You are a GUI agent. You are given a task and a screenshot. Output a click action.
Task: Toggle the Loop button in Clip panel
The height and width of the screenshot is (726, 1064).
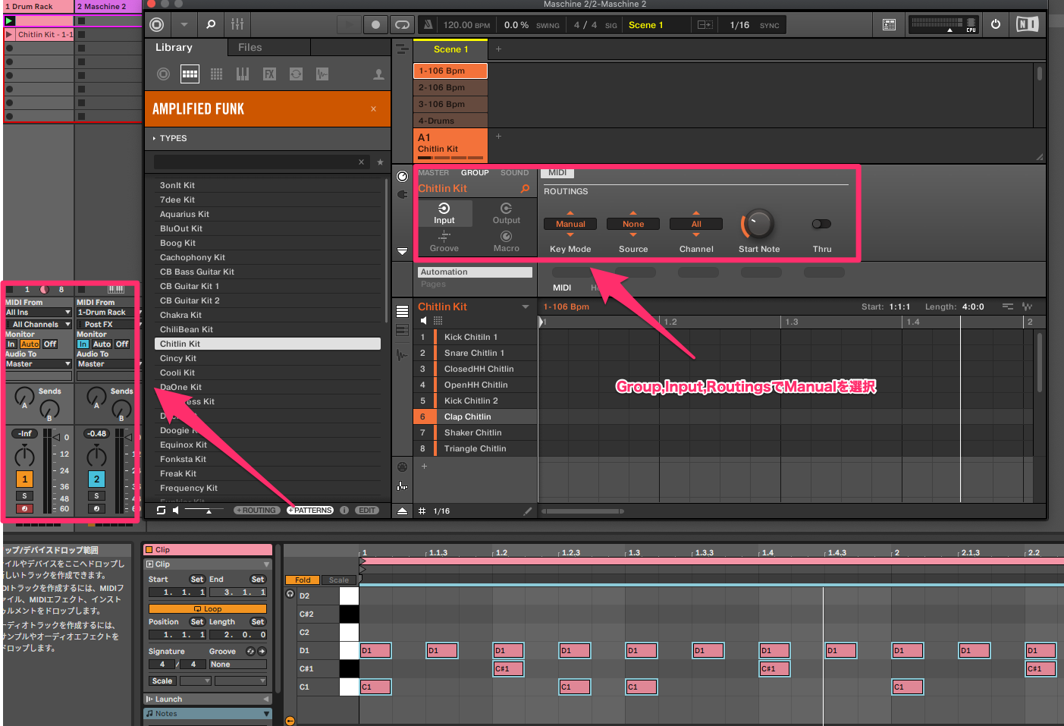pos(208,609)
